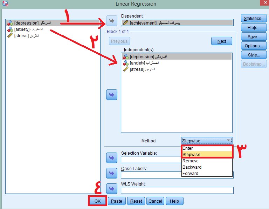Viewport: 269px width, 209px height.
Task: Choose Stepwise from the Method list
Action: (192, 155)
